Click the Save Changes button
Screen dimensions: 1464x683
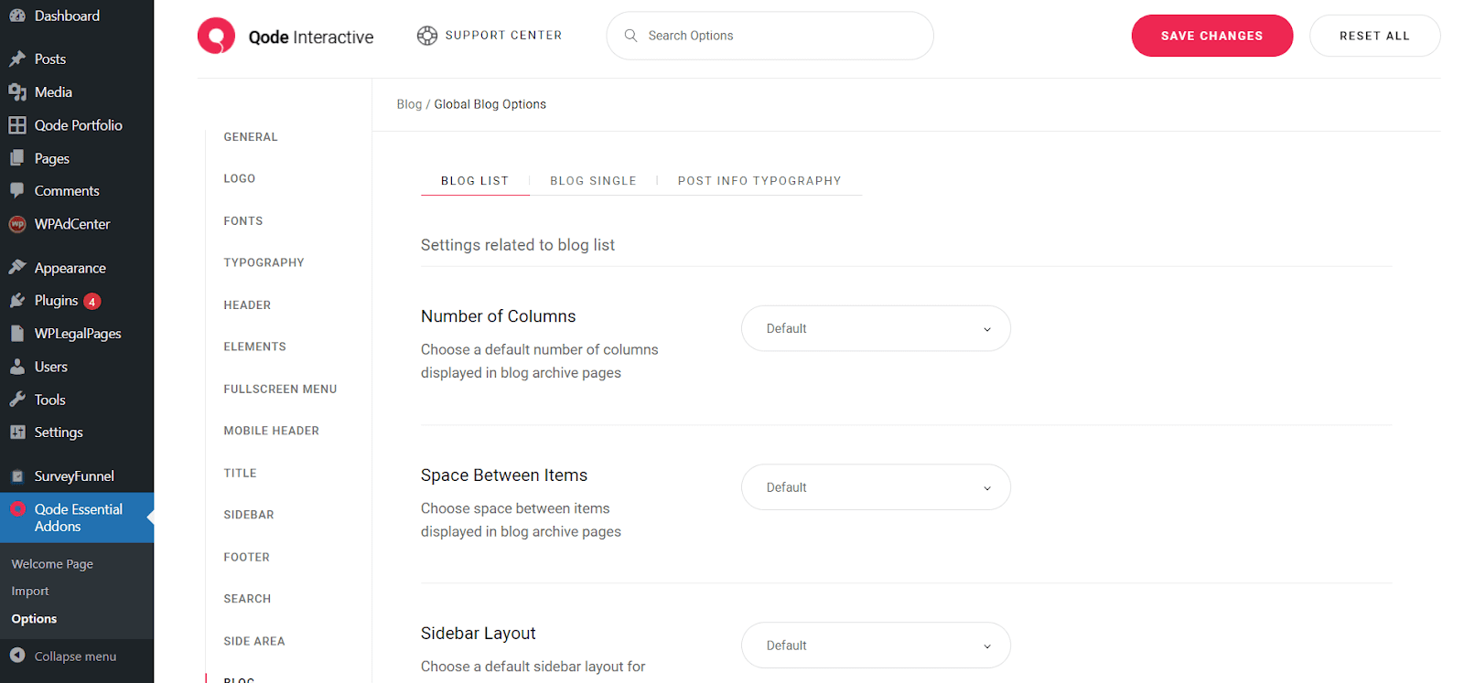coord(1212,36)
